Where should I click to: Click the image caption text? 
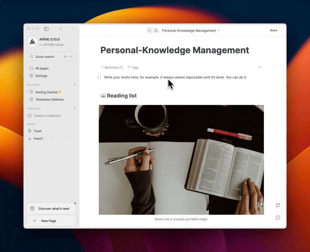click(x=181, y=219)
